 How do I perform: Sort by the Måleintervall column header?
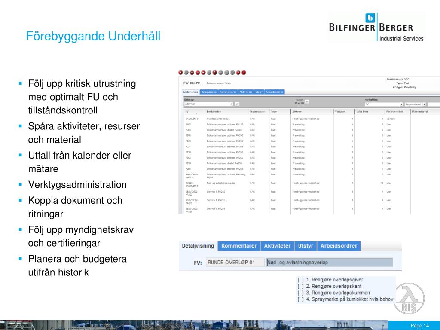click(425, 112)
